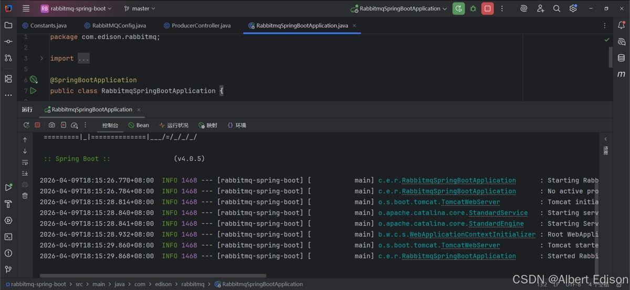Switch to the 环境 environment tab
This screenshot has width=630, height=290.
(237, 125)
